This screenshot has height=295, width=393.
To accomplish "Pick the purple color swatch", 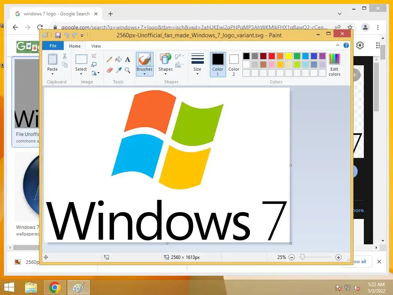I will click(x=322, y=56).
